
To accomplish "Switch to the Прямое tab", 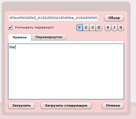I will click(x=20, y=37).
